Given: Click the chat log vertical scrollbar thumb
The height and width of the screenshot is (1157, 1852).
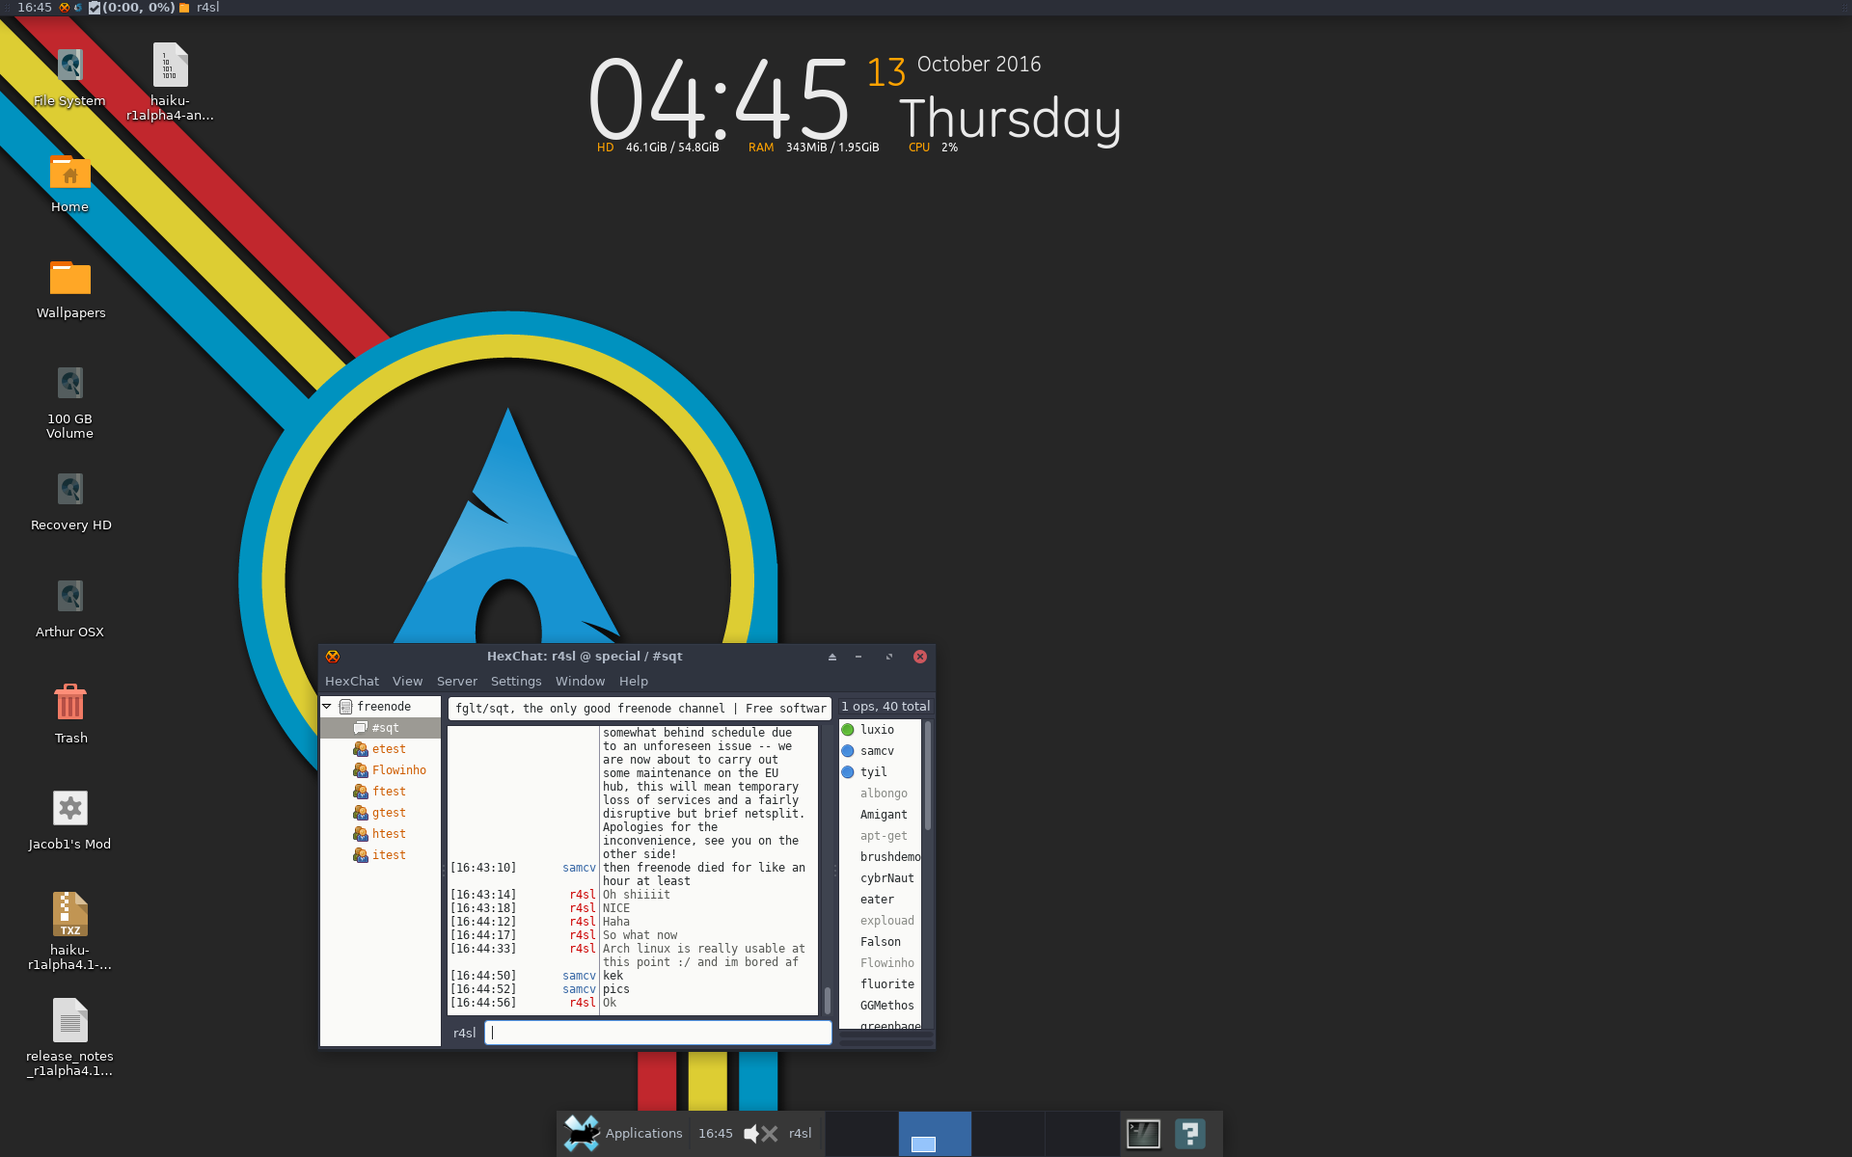Looking at the screenshot, I should tap(827, 1000).
